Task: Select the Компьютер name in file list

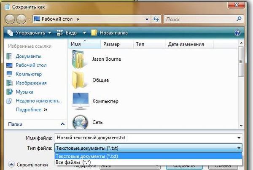Action: pos(105,101)
